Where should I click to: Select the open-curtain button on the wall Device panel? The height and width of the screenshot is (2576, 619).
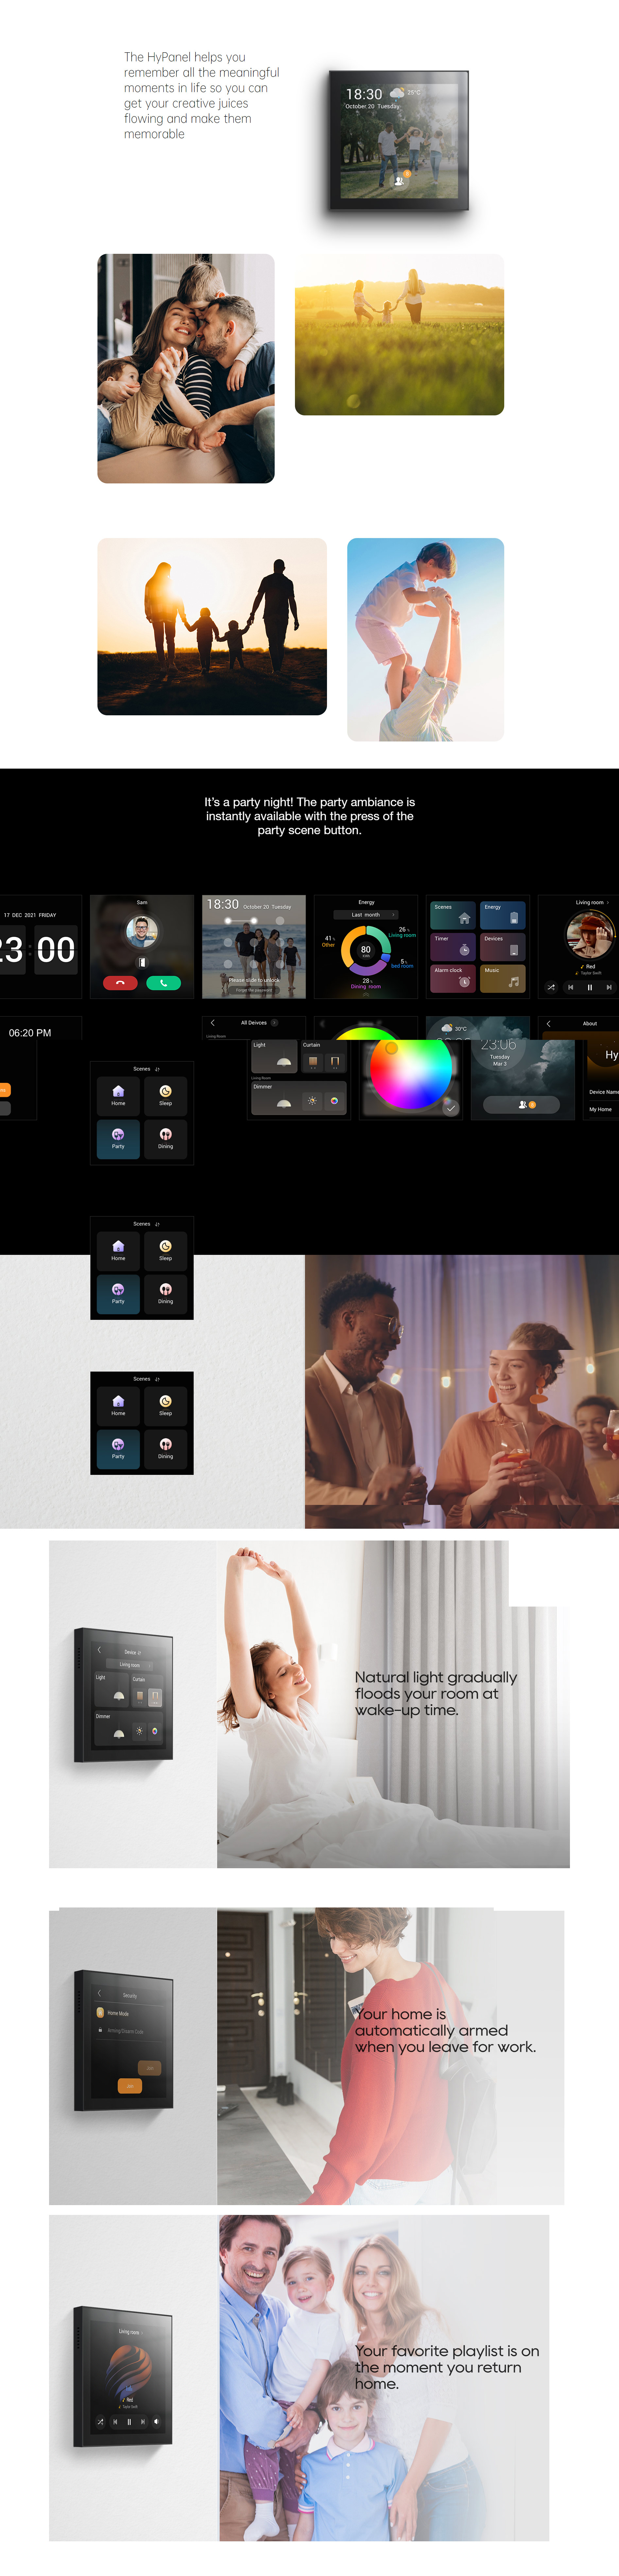pyautogui.click(x=155, y=1697)
